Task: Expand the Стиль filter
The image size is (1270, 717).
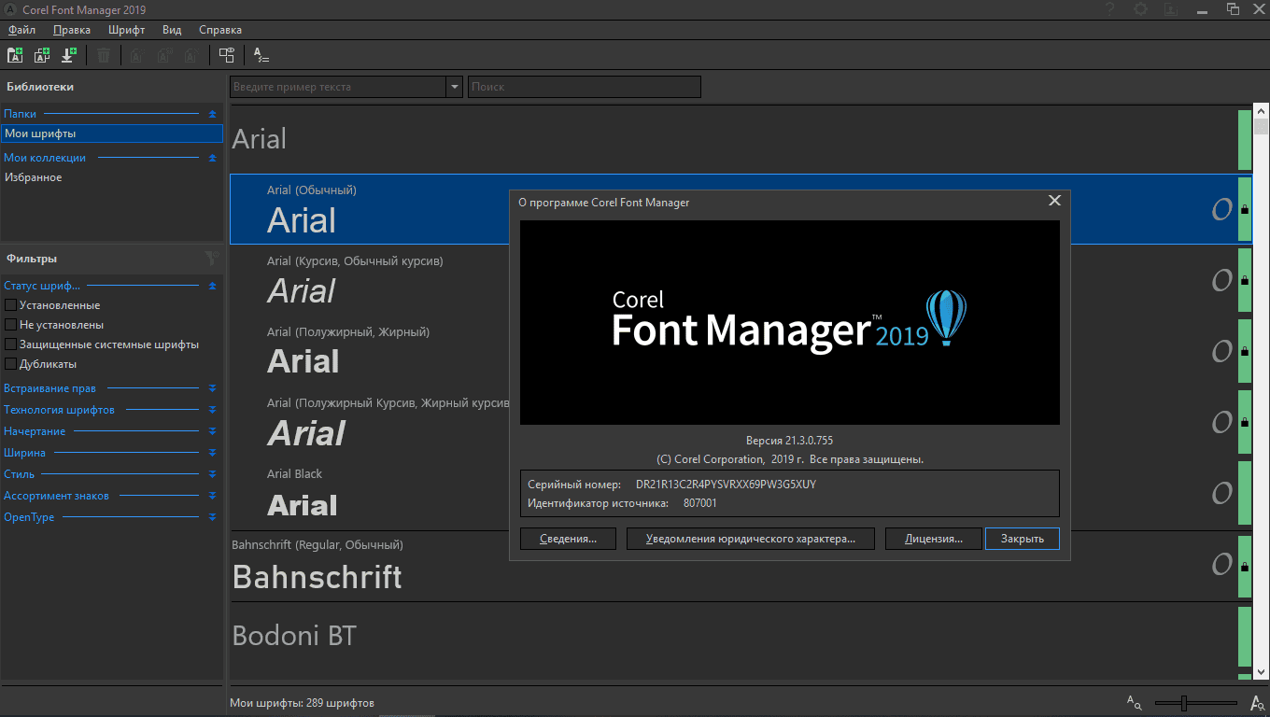Action: coord(212,474)
